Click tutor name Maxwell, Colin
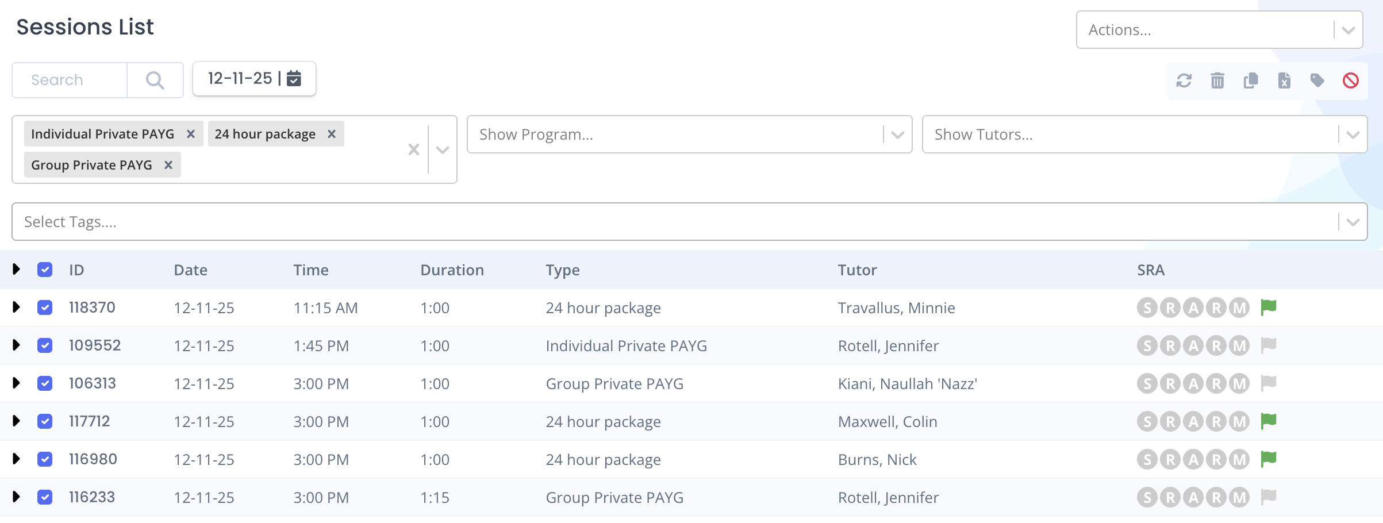 [887, 422]
